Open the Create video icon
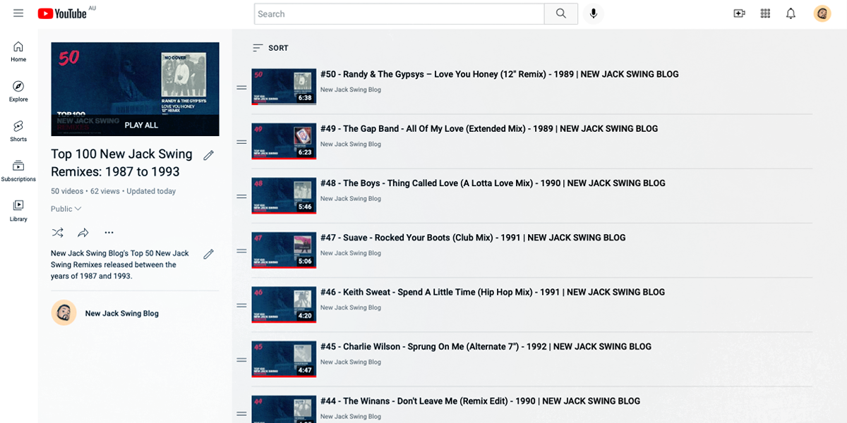Image resolution: width=847 pixels, height=423 pixels. pyautogui.click(x=739, y=13)
